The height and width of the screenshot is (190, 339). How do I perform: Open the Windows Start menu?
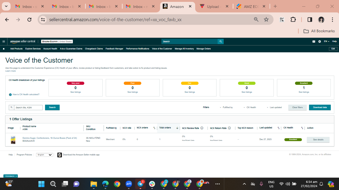[41, 184]
